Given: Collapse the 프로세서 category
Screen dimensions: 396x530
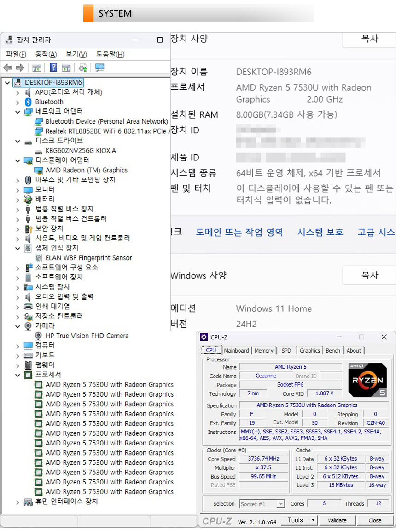Looking at the screenshot, I should coord(18,375).
